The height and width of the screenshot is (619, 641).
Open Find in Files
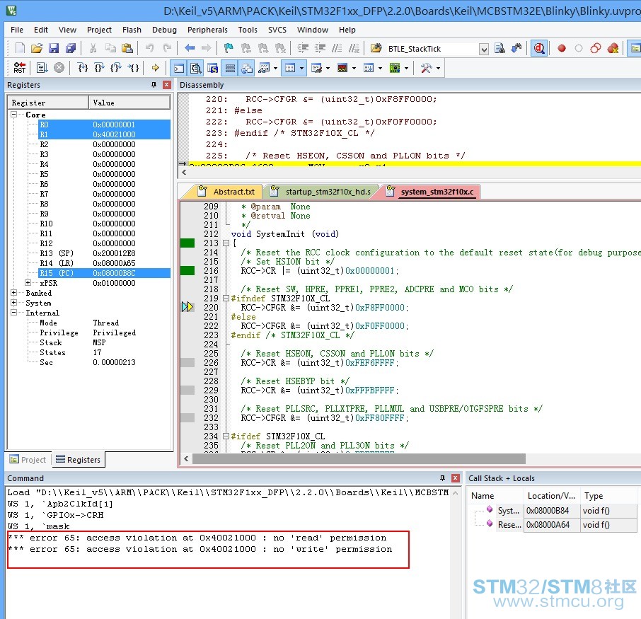376,48
